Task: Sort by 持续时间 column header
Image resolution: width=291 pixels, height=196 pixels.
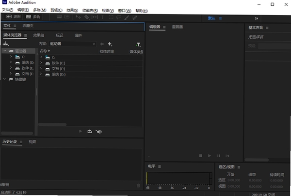Action: [x=107, y=51]
